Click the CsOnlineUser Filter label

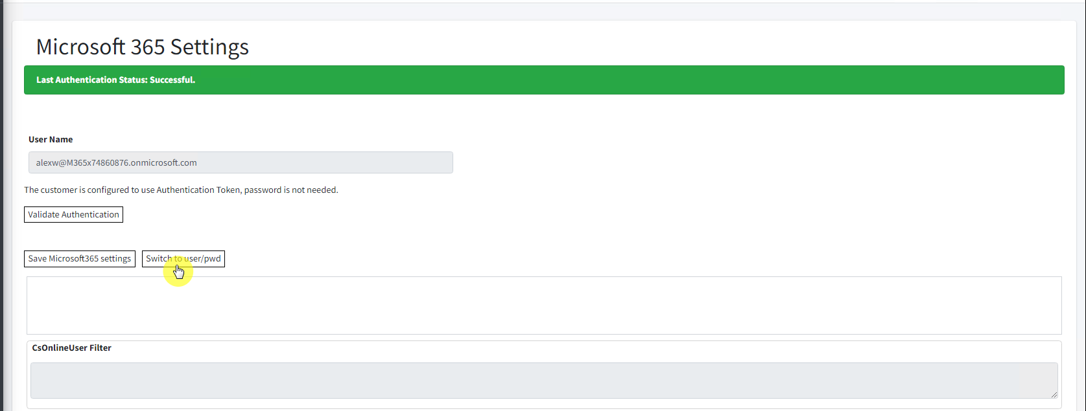71,348
